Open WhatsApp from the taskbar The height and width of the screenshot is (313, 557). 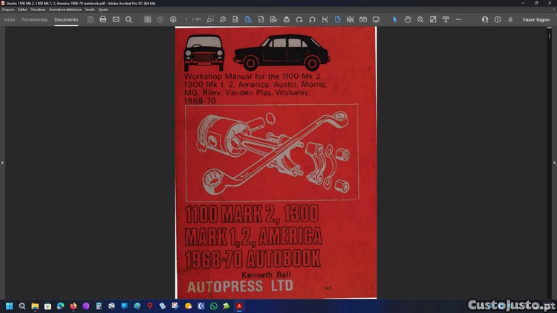[x=214, y=306]
